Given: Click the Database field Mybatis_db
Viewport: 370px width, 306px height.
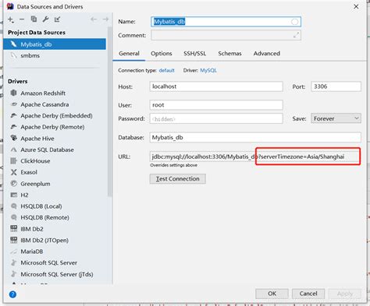Looking at the screenshot, I should pyautogui.click(x=255, y=137).
